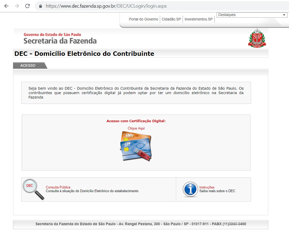The height and width of the screenshot is (232, 289).
Task: Click the browser forward arrow icon
Action: 17,5
